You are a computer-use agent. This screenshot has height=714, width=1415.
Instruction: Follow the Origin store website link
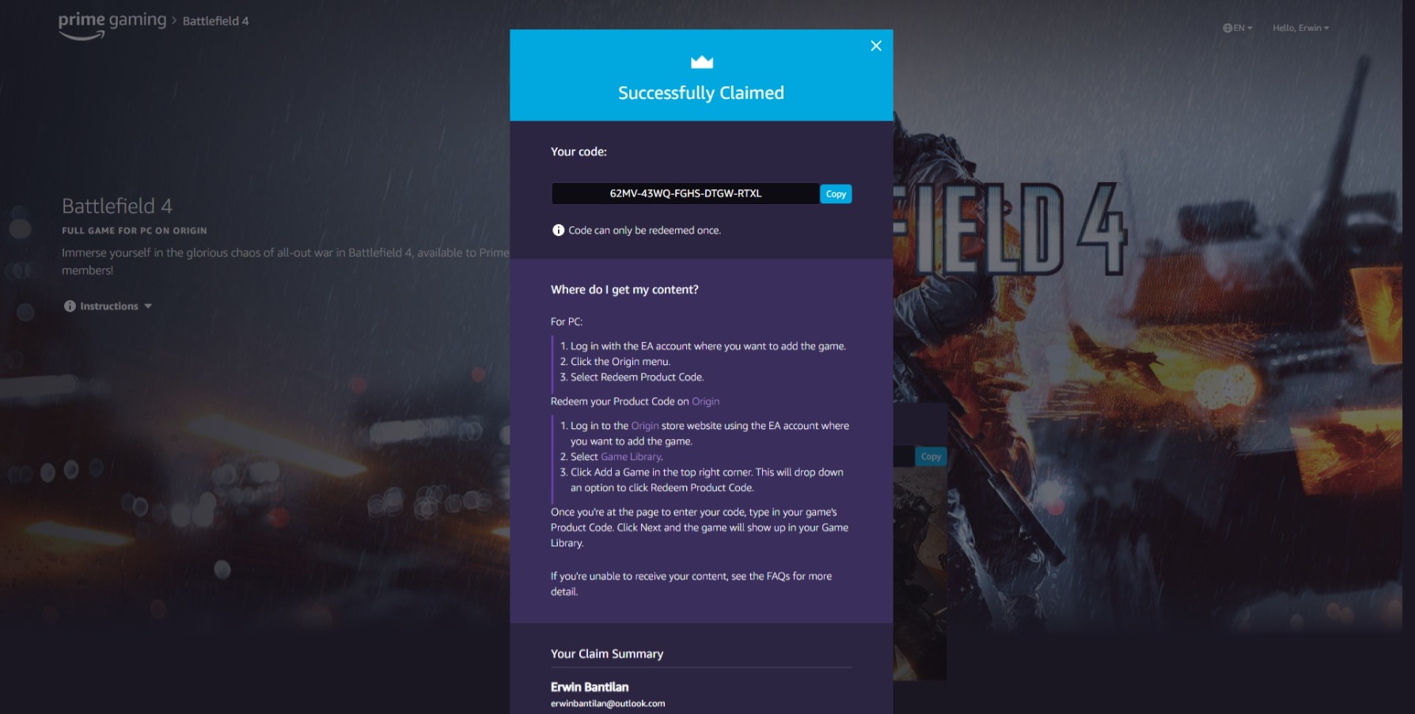click(644, 426)
